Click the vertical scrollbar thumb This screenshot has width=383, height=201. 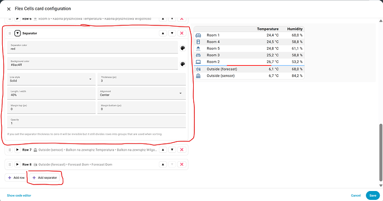click(381, 152)
